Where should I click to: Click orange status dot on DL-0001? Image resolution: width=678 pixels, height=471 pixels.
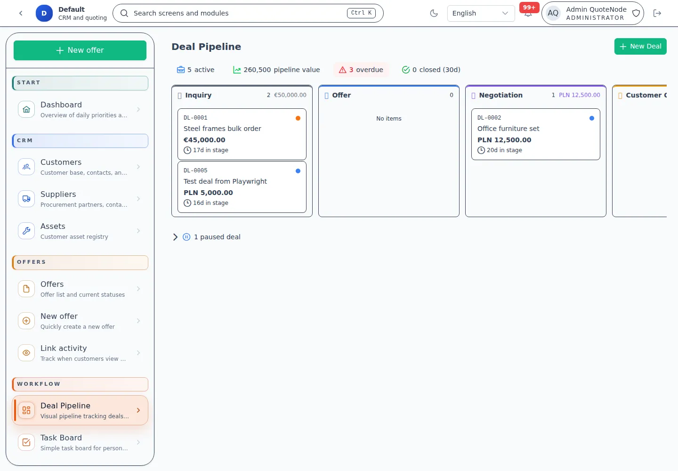point(298,118)
